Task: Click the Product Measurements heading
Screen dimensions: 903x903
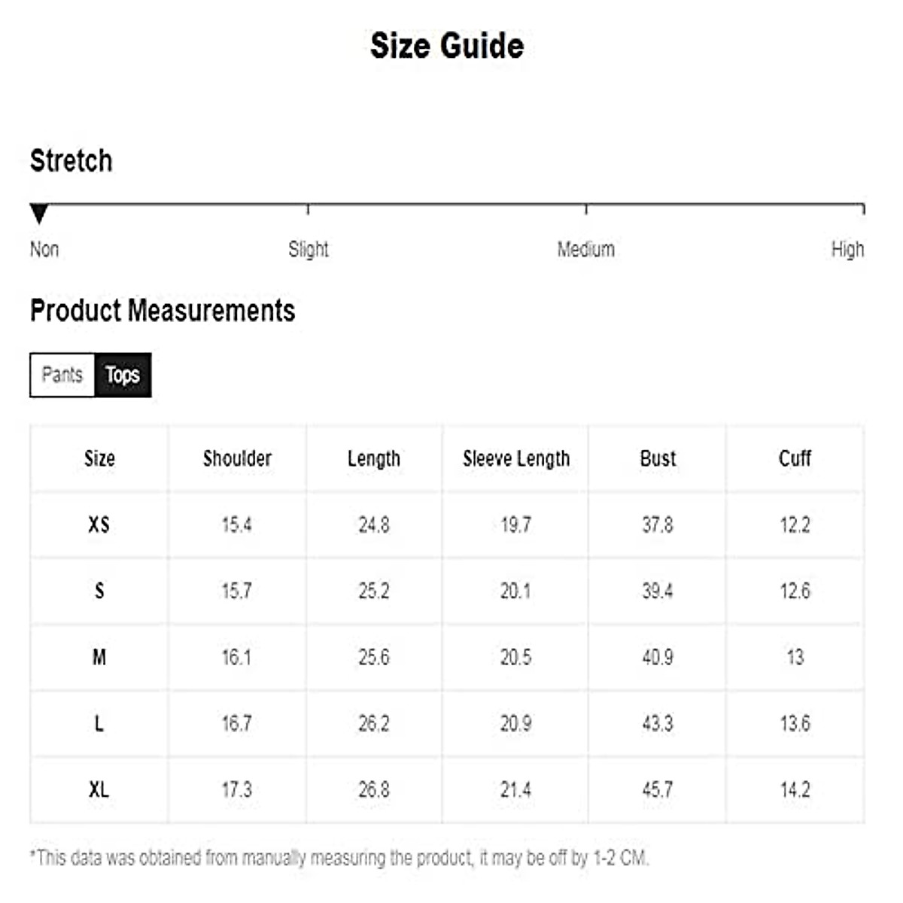Action: 163,311
